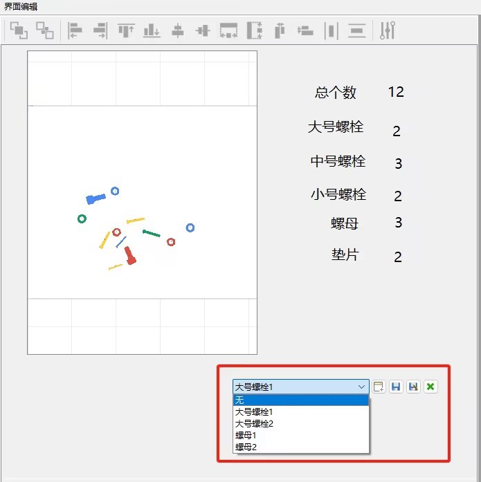This screenshot has width=481, height=482.
Task: Select the count value beside 小号螺栓
Action: pyautogui.click(x=398, y=196)
